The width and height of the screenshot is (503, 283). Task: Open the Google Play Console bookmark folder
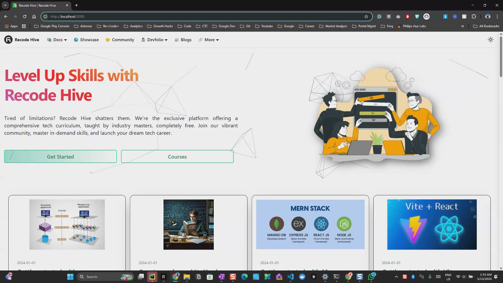click(x=52, y=26)
